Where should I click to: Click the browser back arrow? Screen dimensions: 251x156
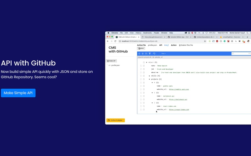point(108,41)
